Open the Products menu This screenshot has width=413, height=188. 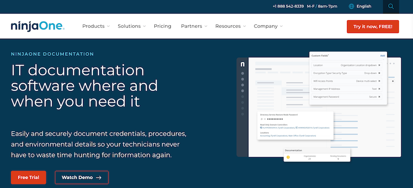click(x=93, y=26)
